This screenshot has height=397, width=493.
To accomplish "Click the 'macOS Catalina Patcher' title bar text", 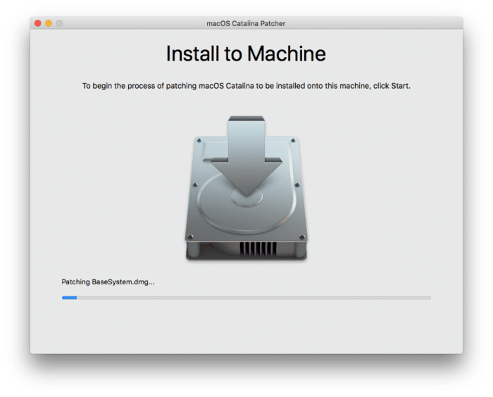I will [x=246, y=23].
